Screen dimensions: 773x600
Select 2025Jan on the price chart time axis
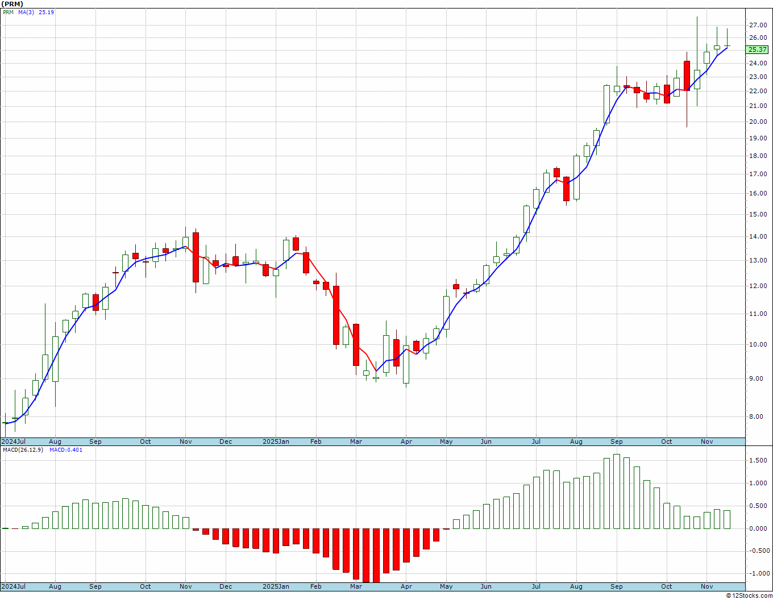click(275, 441)
